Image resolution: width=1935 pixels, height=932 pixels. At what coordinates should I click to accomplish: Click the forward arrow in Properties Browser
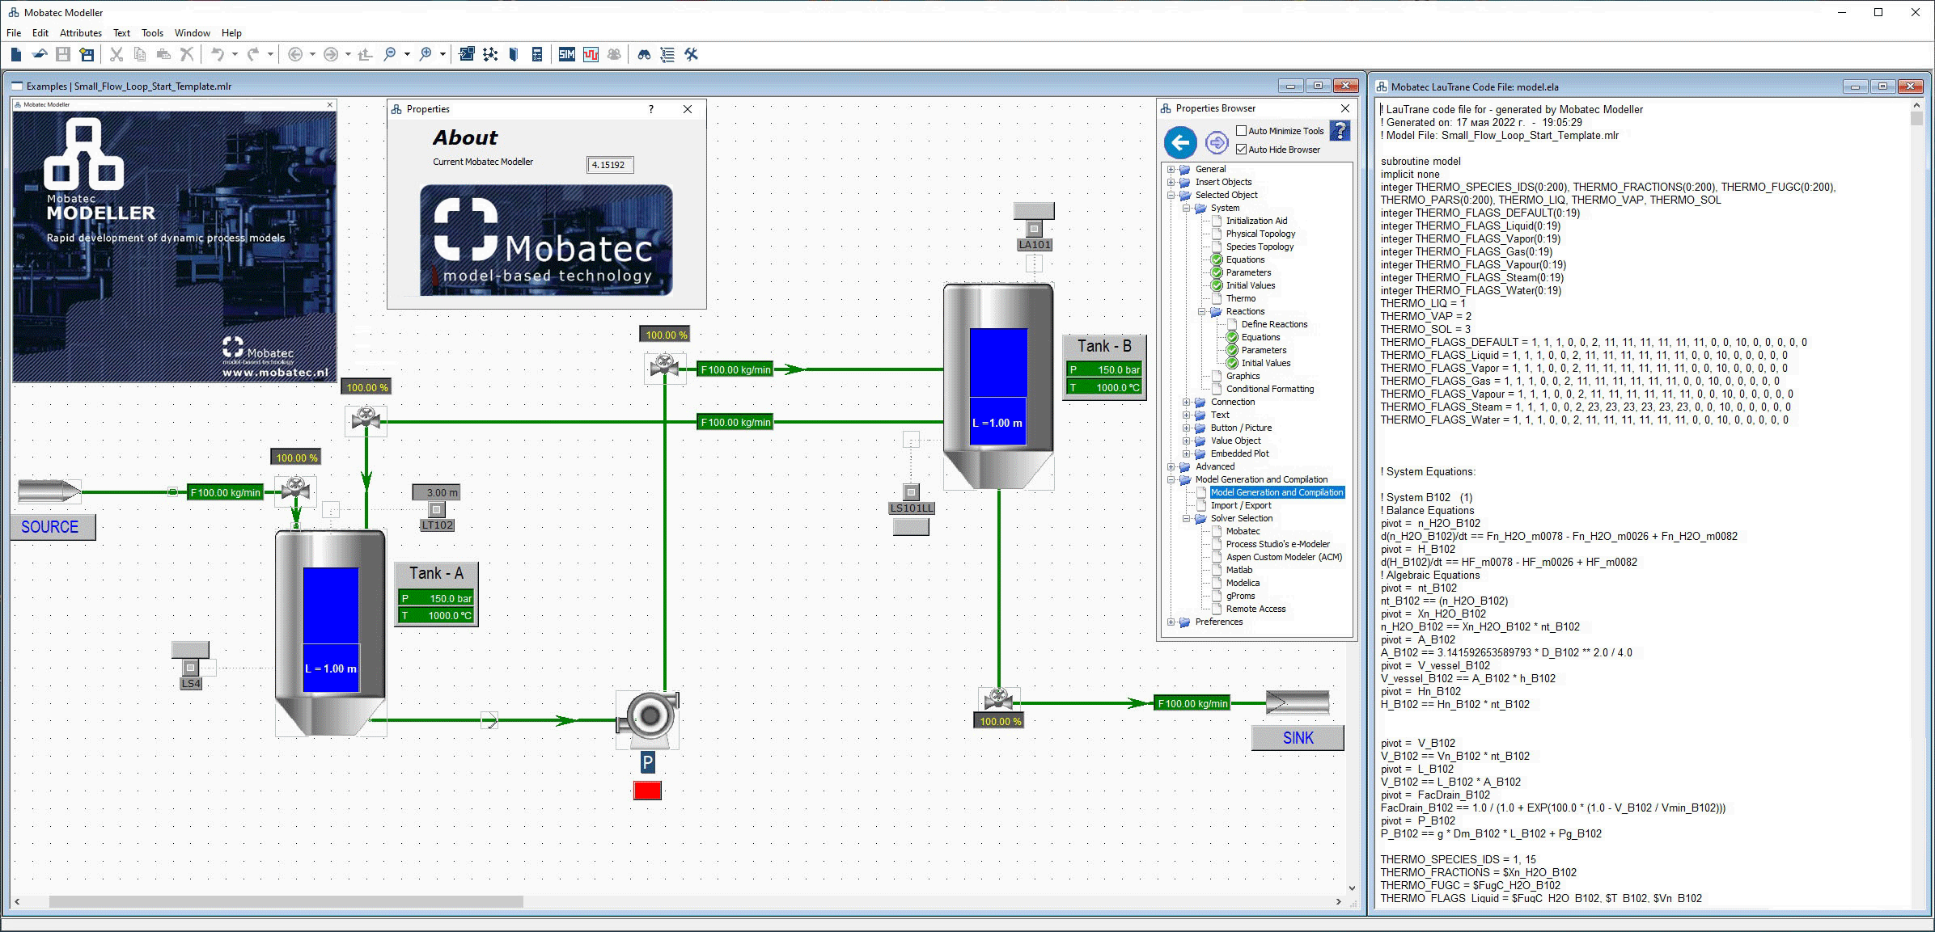point(1217,143)
